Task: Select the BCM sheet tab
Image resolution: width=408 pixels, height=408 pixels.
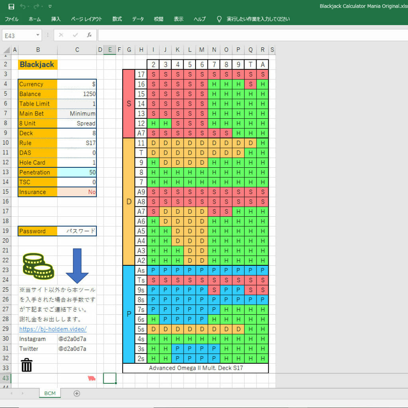Action: 49,393
